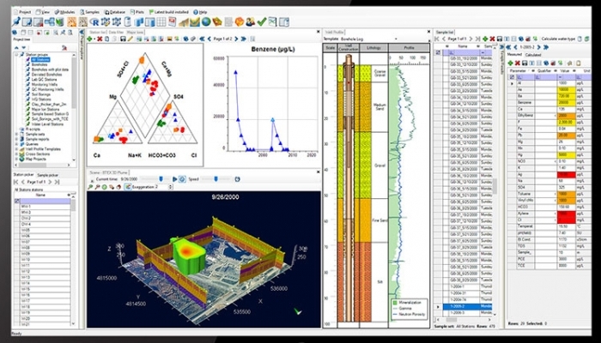
Task: Click the green circle icon in Scene toolbar
Action: click(104, 187)
